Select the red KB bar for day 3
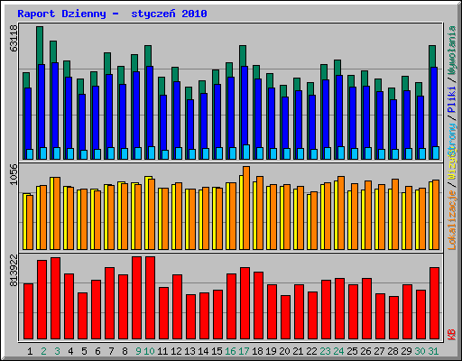Screen dimensions: 462x361 [x=55, y=298]
